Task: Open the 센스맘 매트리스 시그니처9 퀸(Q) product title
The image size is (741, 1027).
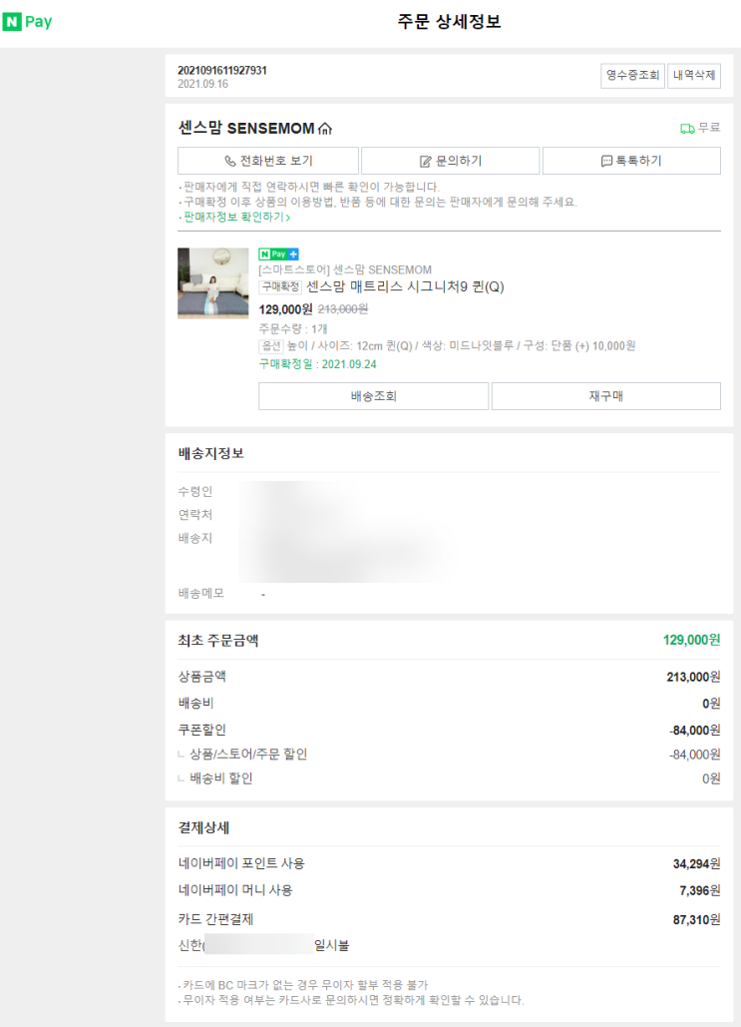Action: coord(405,287)
